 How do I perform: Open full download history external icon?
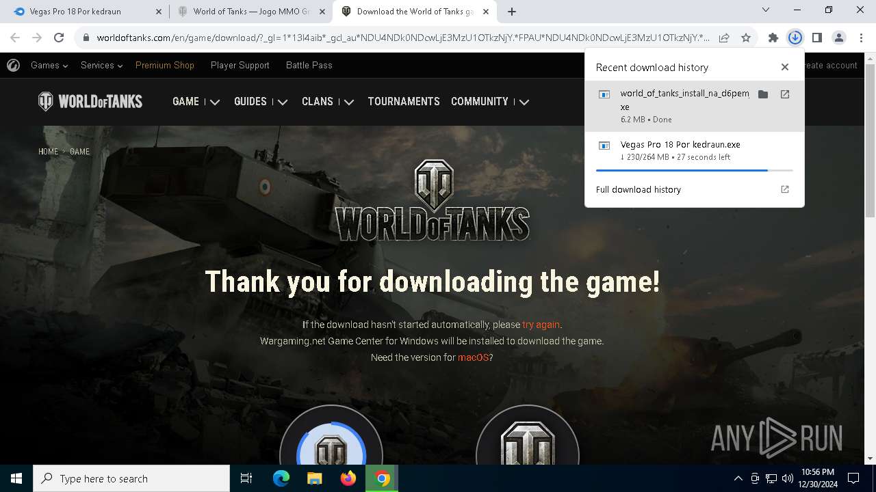tap(785, 189)
